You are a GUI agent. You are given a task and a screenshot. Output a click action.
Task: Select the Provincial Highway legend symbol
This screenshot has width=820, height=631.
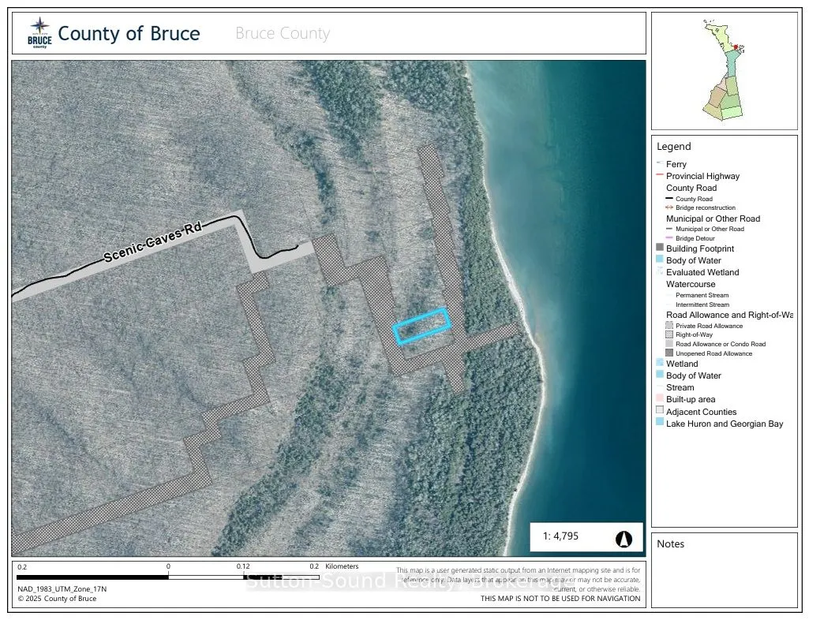click(660, 175)
